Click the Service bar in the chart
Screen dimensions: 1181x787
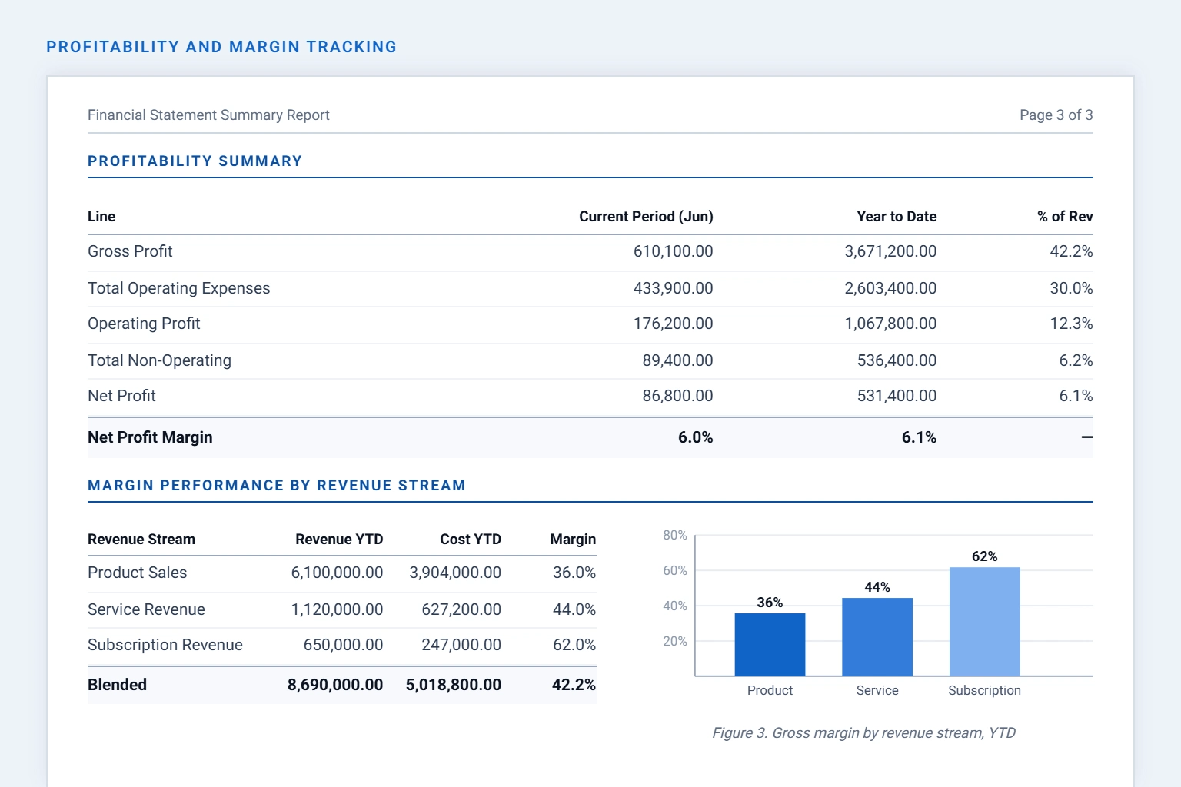[x=877, y=637]
